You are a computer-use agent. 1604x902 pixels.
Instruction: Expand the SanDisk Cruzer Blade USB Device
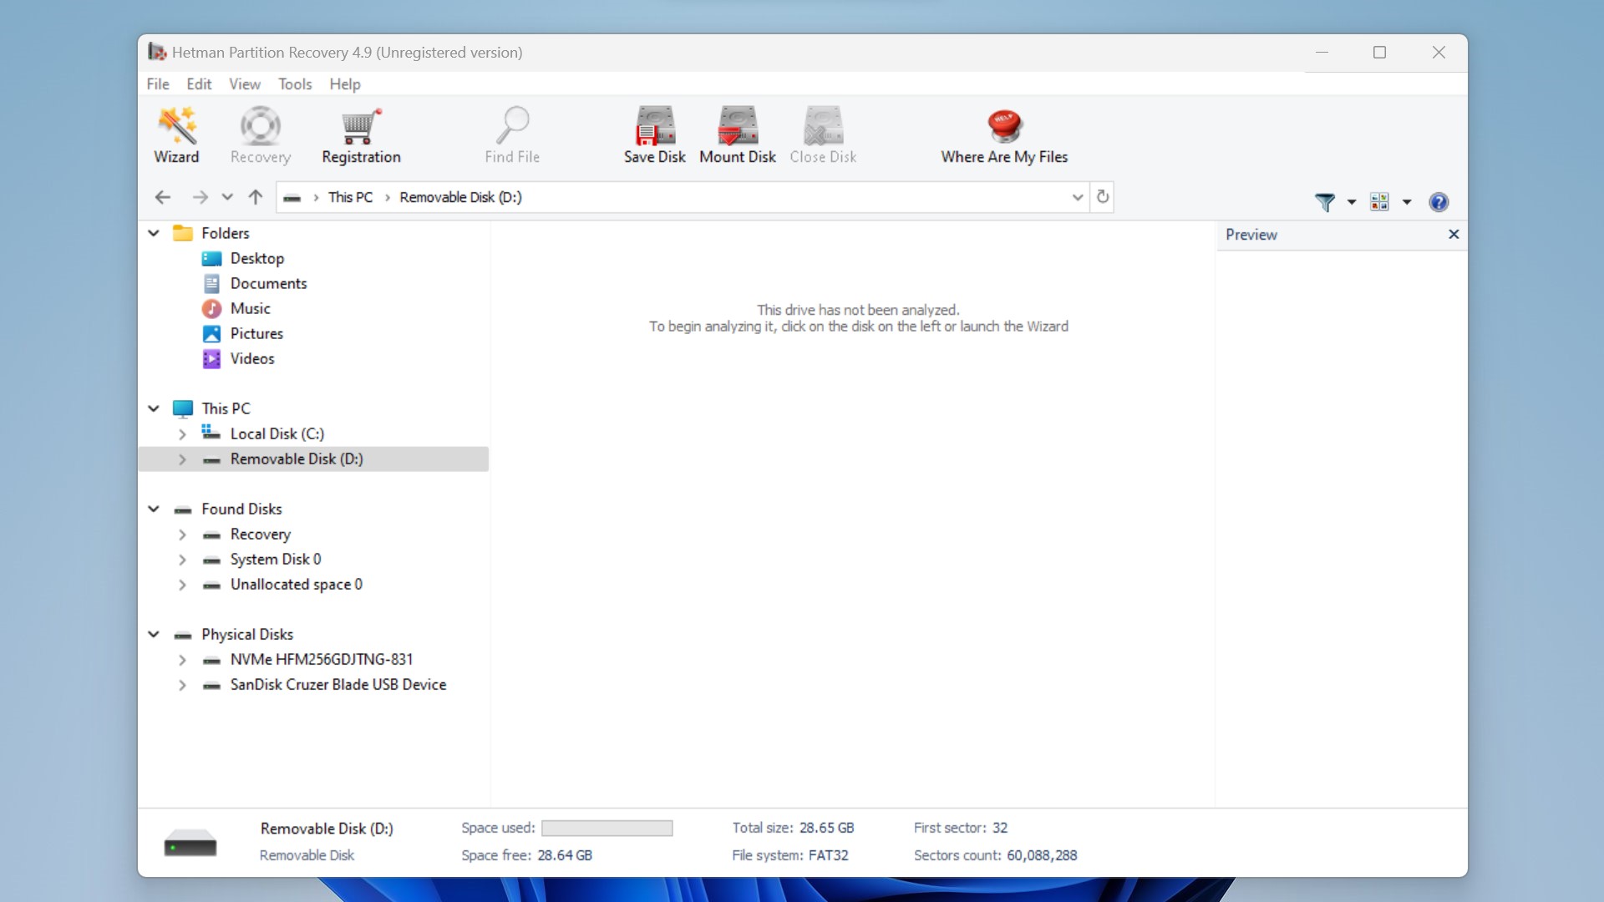point(180,685)
